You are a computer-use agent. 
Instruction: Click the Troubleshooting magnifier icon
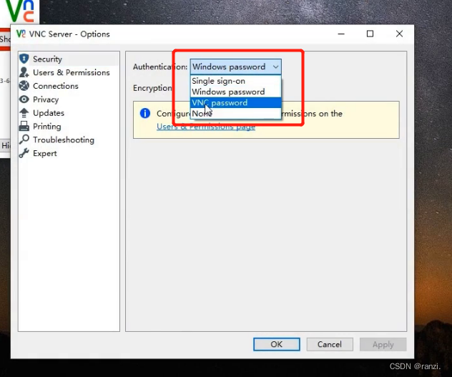[24, 139]
